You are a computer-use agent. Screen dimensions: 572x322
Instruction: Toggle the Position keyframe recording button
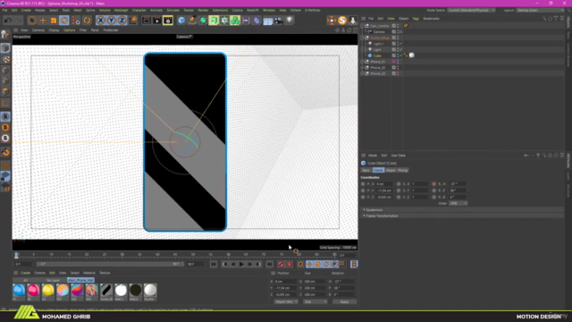coord(309,264)
